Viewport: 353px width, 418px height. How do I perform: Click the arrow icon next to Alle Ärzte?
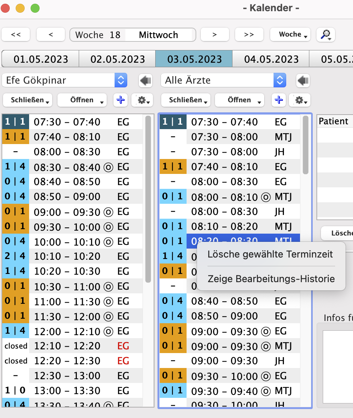click(x=303, y=80)
